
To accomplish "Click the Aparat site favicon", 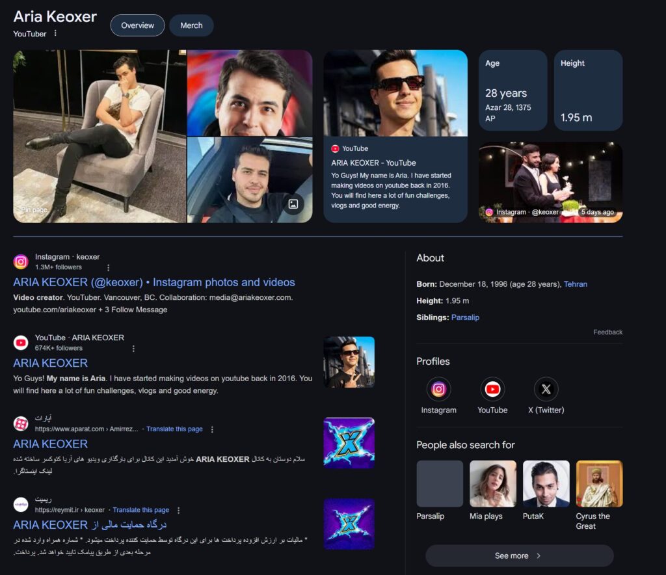I will 21,423.
